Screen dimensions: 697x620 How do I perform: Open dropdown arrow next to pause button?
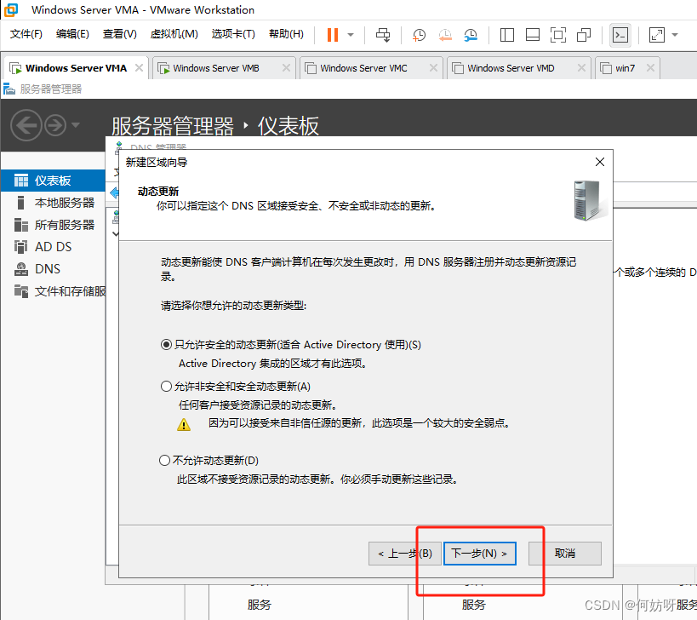pos(351,34)
